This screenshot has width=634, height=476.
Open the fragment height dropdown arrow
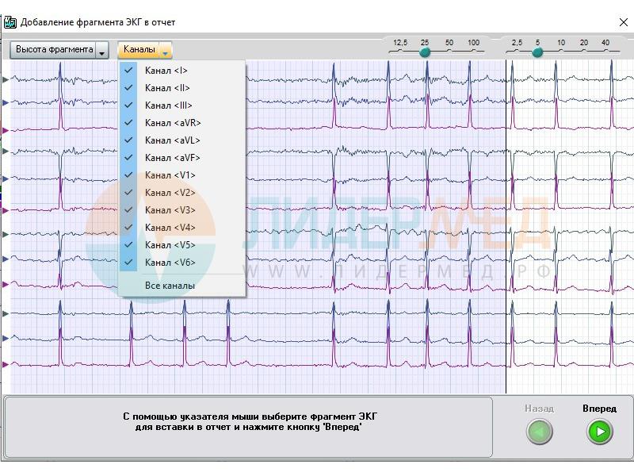point(102,51)
